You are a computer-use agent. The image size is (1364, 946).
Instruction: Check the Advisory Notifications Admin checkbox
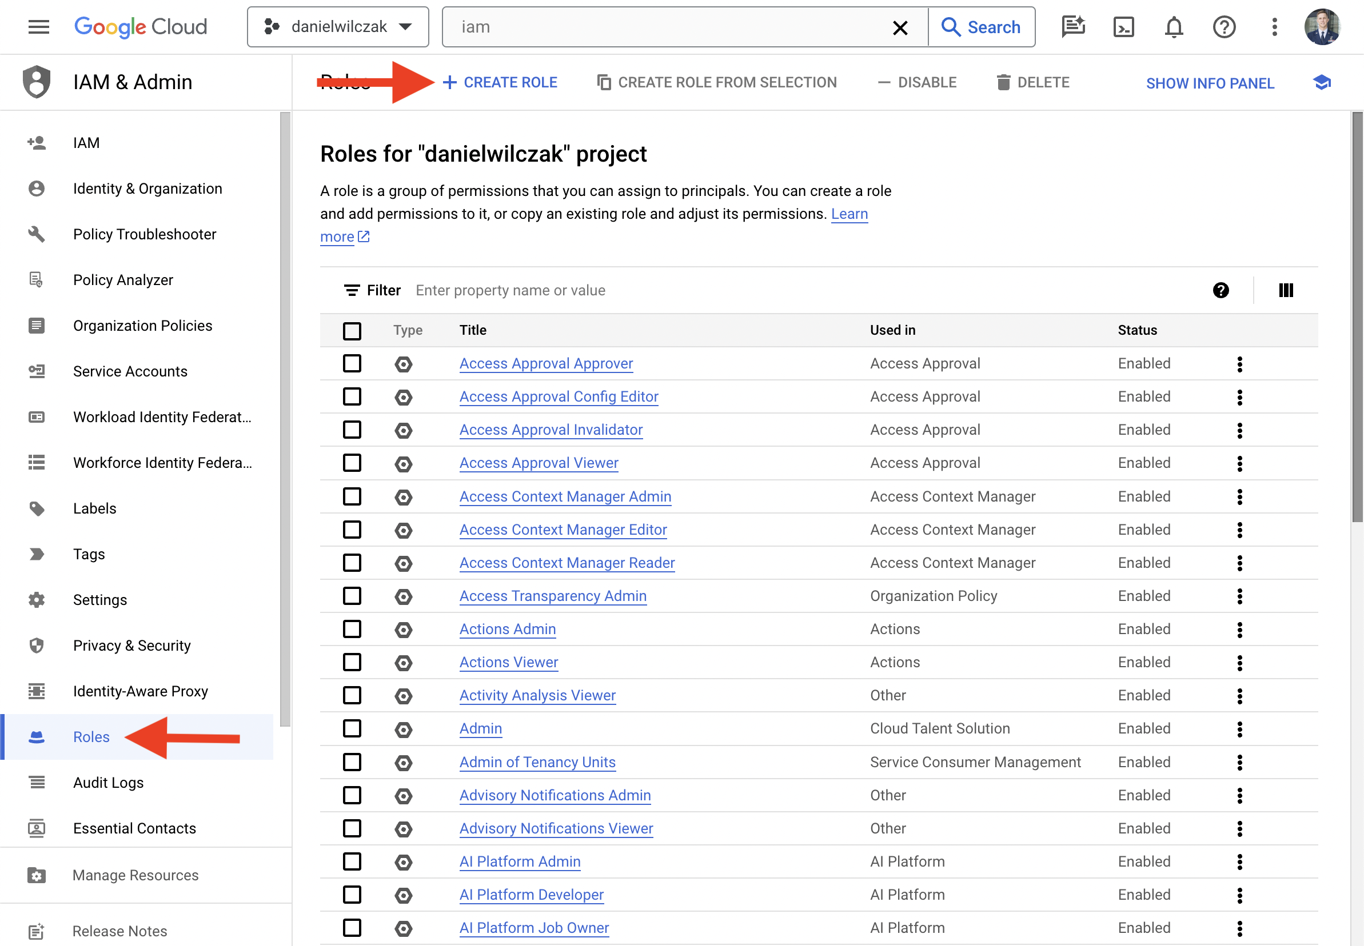pos(352,795)
